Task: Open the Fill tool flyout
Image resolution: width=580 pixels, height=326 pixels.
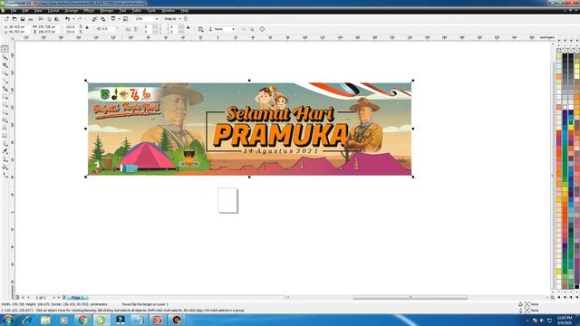Action: tap(5, 167)
